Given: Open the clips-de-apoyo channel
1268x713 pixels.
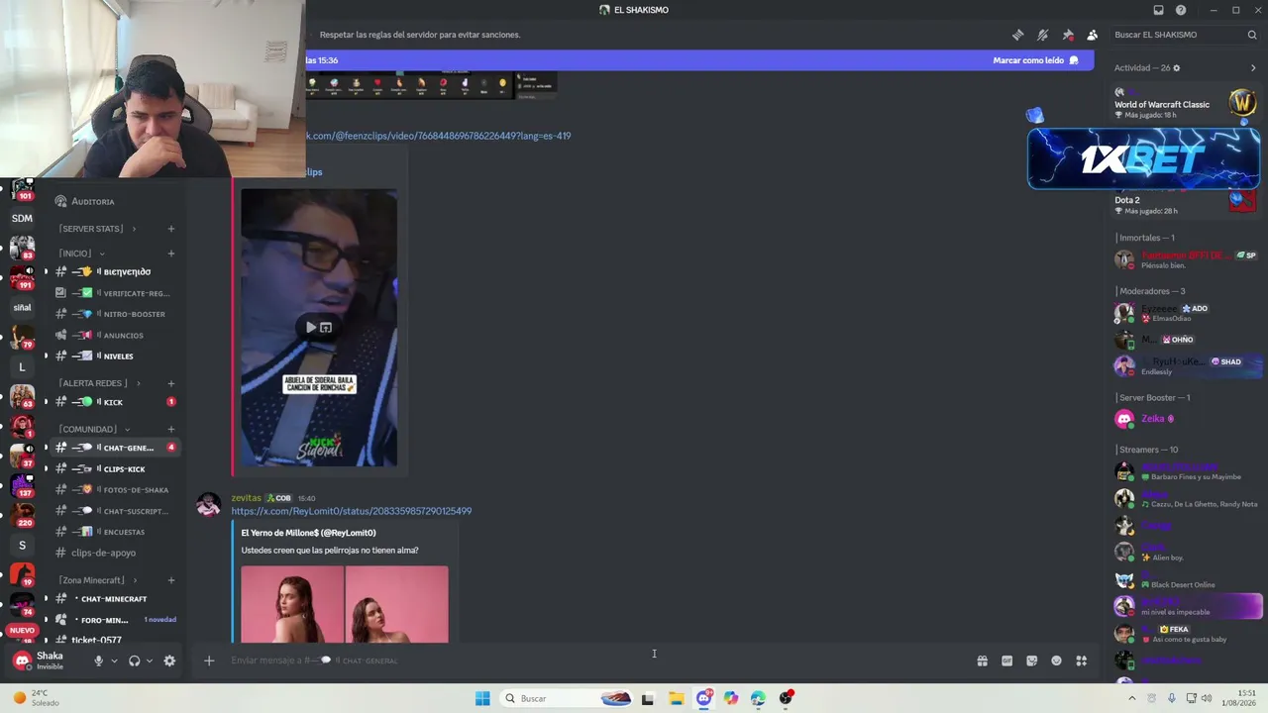Looking at the screenshot, I should tap(119, 553).
